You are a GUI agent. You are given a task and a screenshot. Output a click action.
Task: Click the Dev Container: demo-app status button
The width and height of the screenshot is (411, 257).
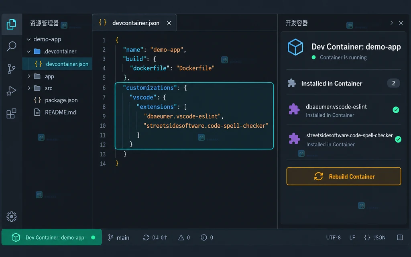(52, 237)
